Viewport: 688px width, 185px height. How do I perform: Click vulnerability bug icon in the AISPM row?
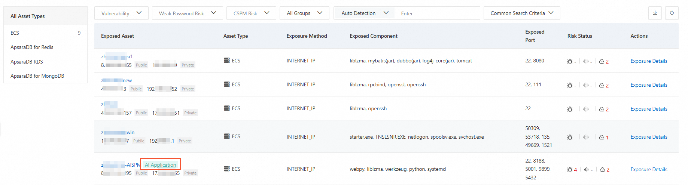[x=570, y=170]
